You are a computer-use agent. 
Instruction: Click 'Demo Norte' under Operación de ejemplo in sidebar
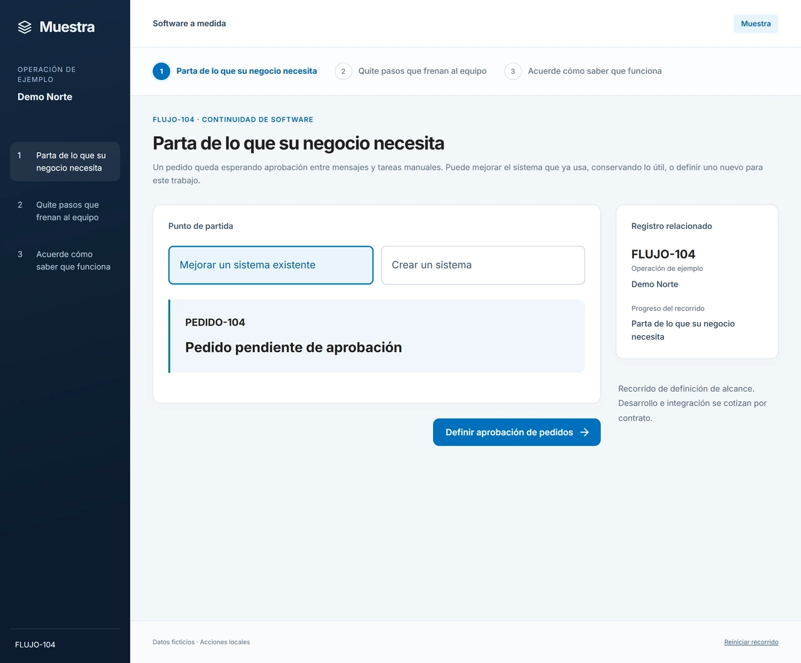pos(45,97)
